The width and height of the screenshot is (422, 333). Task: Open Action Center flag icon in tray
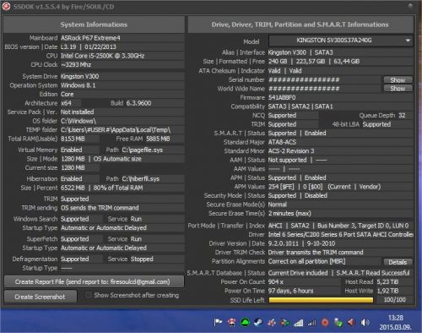point(218,322)
